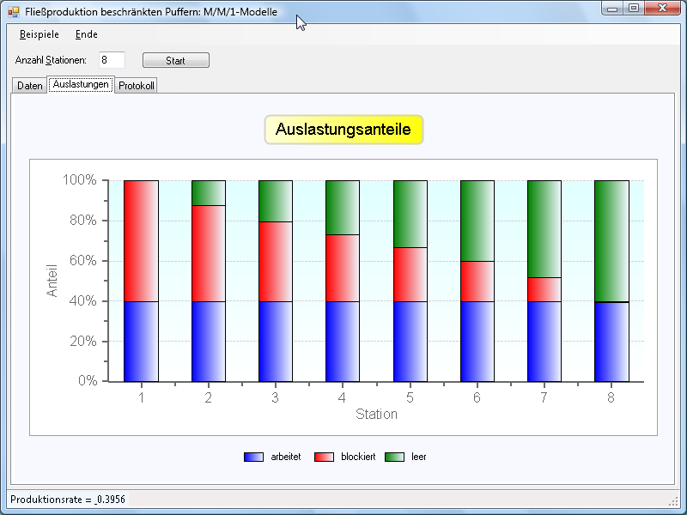The height and width of the screenshot is (515, 687).
Task: Click the Start button
Action: tap(175, 61)
